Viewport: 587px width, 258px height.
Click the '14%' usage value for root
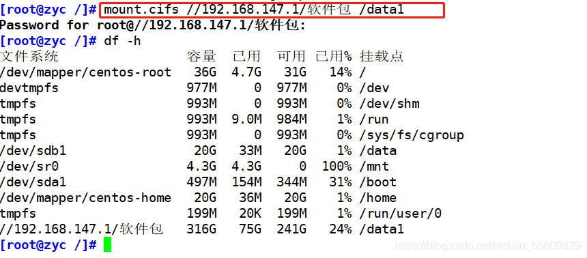pyautogui.click(x=341, y=72)
